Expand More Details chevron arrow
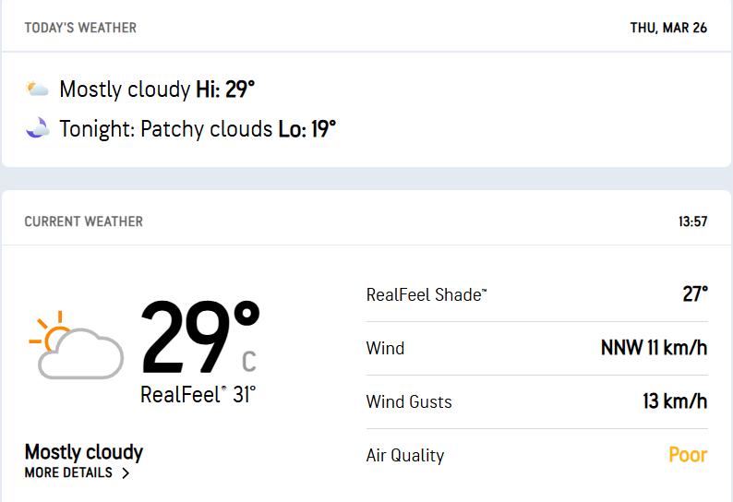The width and height of the screenshot is (733, 502). [x=126, y=473]
